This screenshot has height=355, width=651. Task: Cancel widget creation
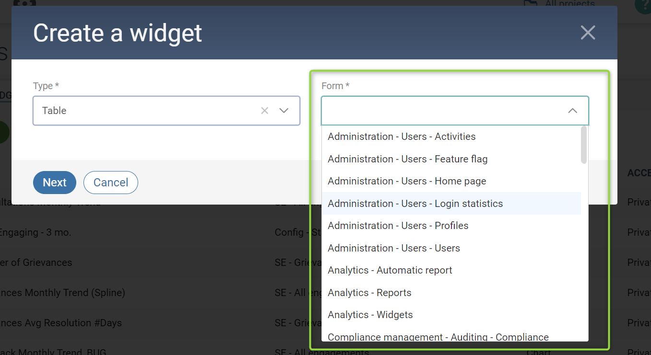pyautogui.click(x=110, y=183)
